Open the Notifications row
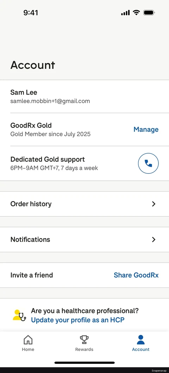The width and height of the screenshot is (169, 373). point(84,239)
